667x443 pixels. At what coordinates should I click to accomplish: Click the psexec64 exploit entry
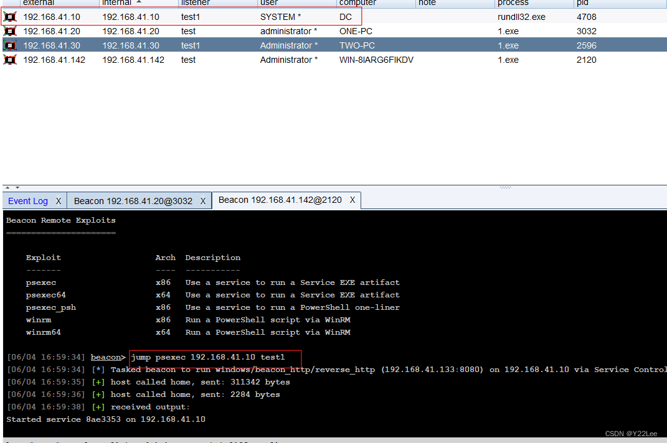pos(46,295)
